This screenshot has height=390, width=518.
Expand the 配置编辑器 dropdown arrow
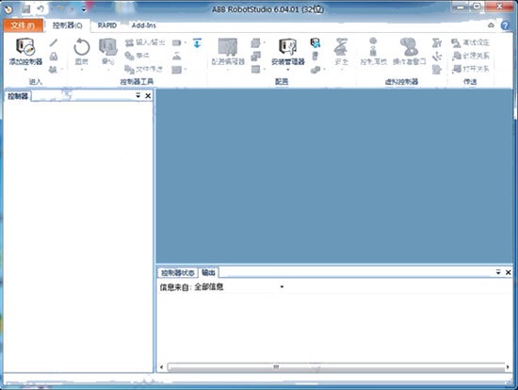pyautogui.click(x=228, y=70)
